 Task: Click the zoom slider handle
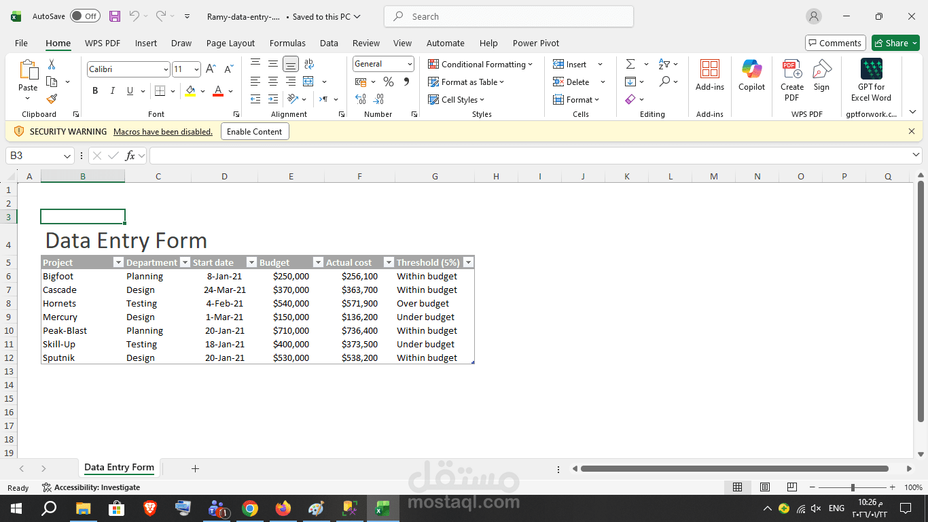(853, 487)
